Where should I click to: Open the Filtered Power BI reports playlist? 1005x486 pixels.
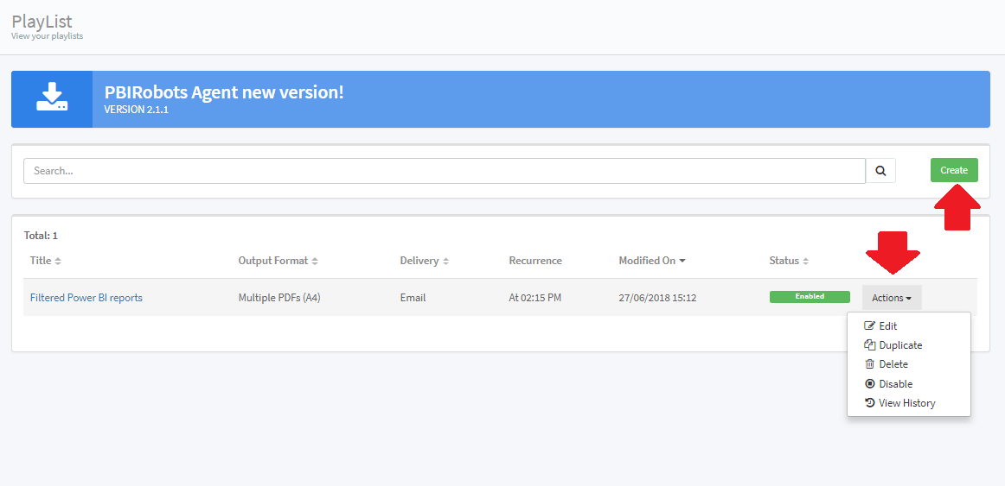tap(86, 298)
